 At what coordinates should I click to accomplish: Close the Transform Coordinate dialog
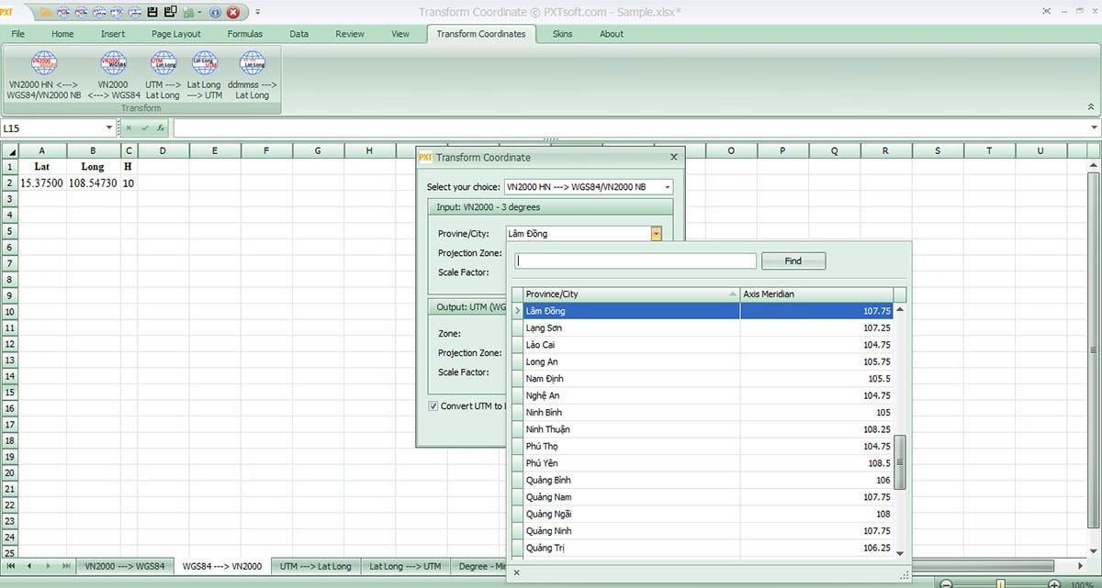pos(672,157)
